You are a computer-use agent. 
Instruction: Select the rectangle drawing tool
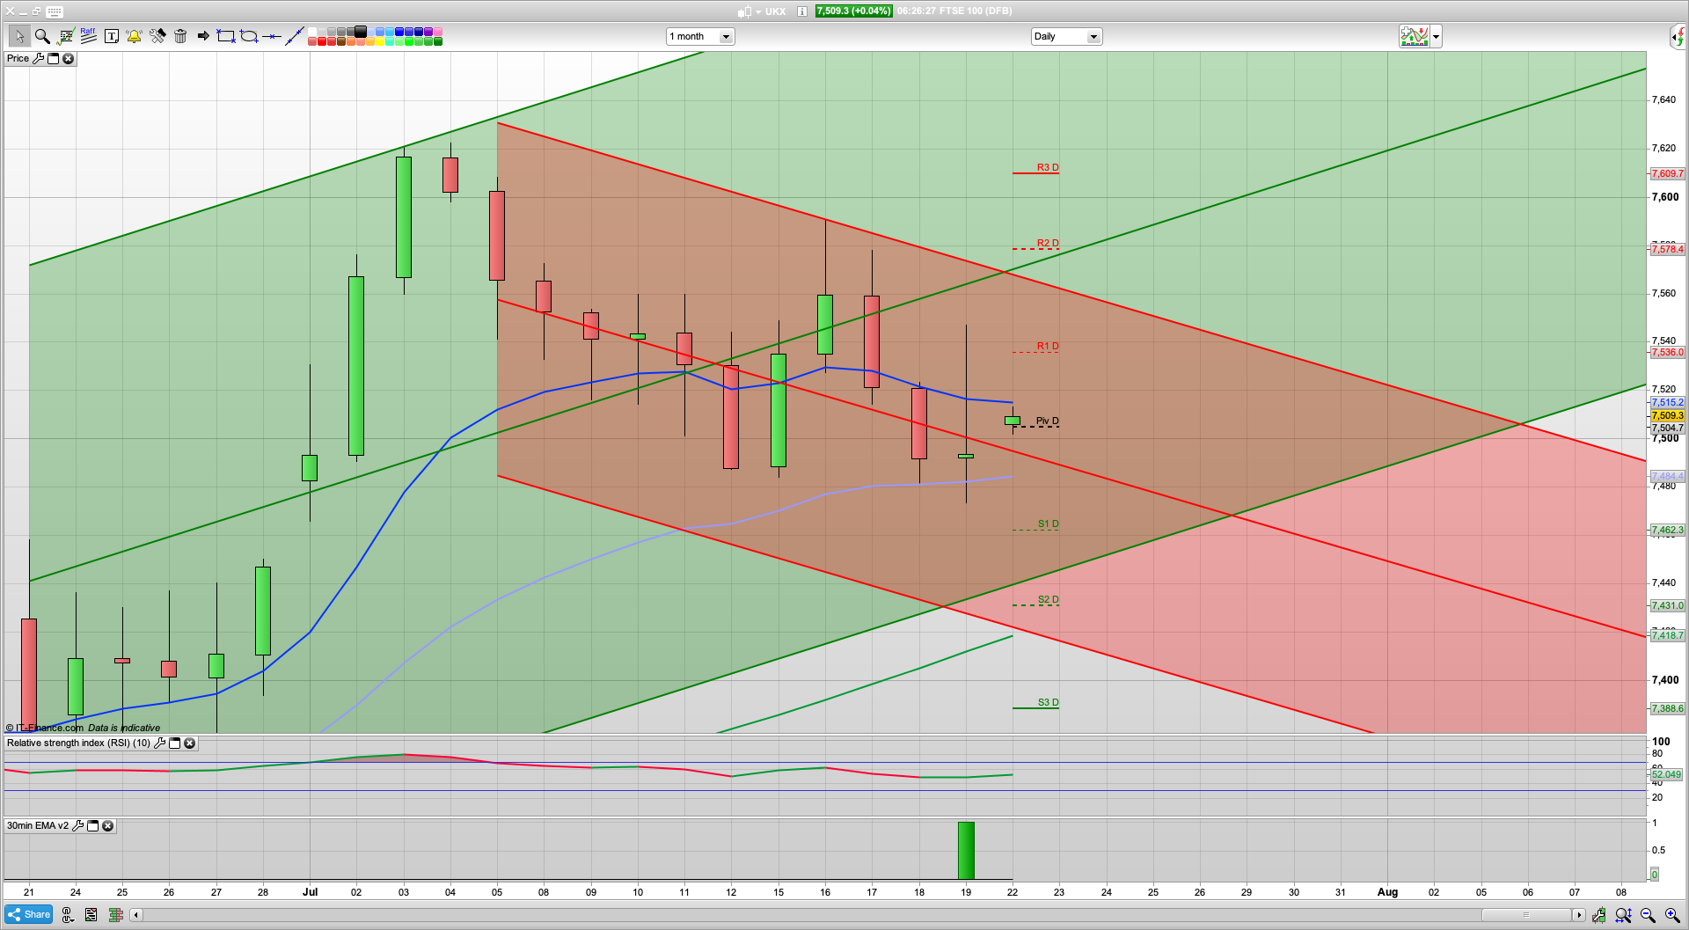pyautogui.click(x=226, y=36)
